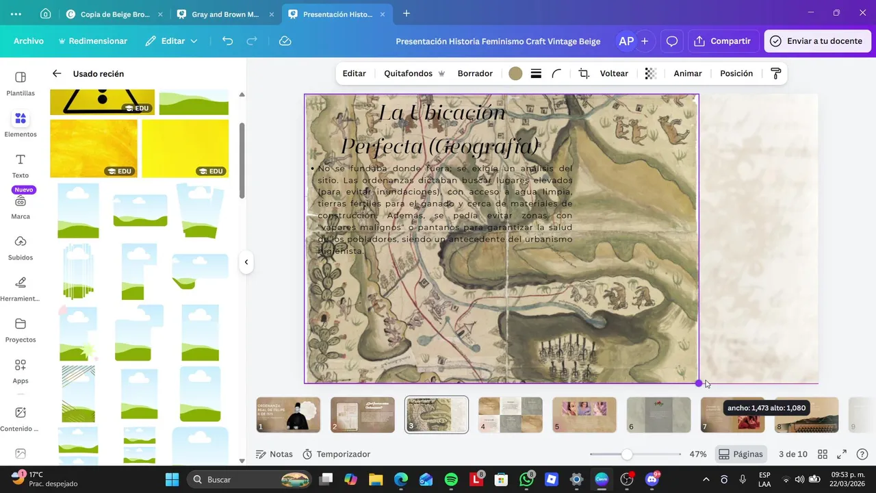The width and height of the screenshot is (876, 493).
Task: Open the Subidos uploads panel
Action: (21, 248)
